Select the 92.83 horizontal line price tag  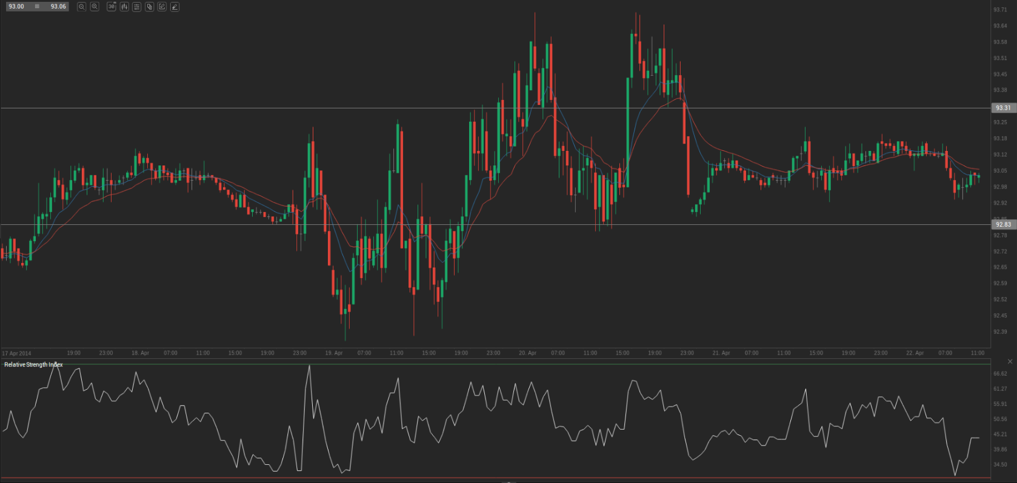1003,224
